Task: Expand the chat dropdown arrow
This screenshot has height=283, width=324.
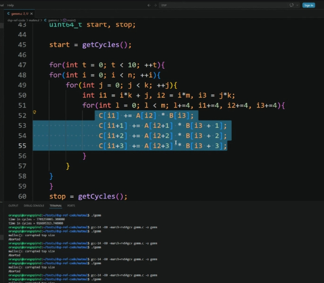Action: [x=297, y=5]
